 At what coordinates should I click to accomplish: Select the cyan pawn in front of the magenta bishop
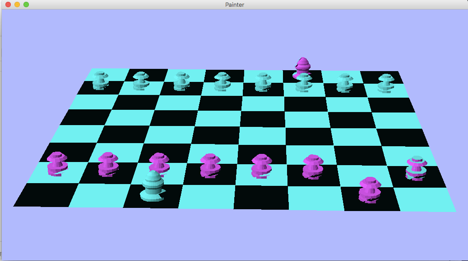(x=304, y=83)
